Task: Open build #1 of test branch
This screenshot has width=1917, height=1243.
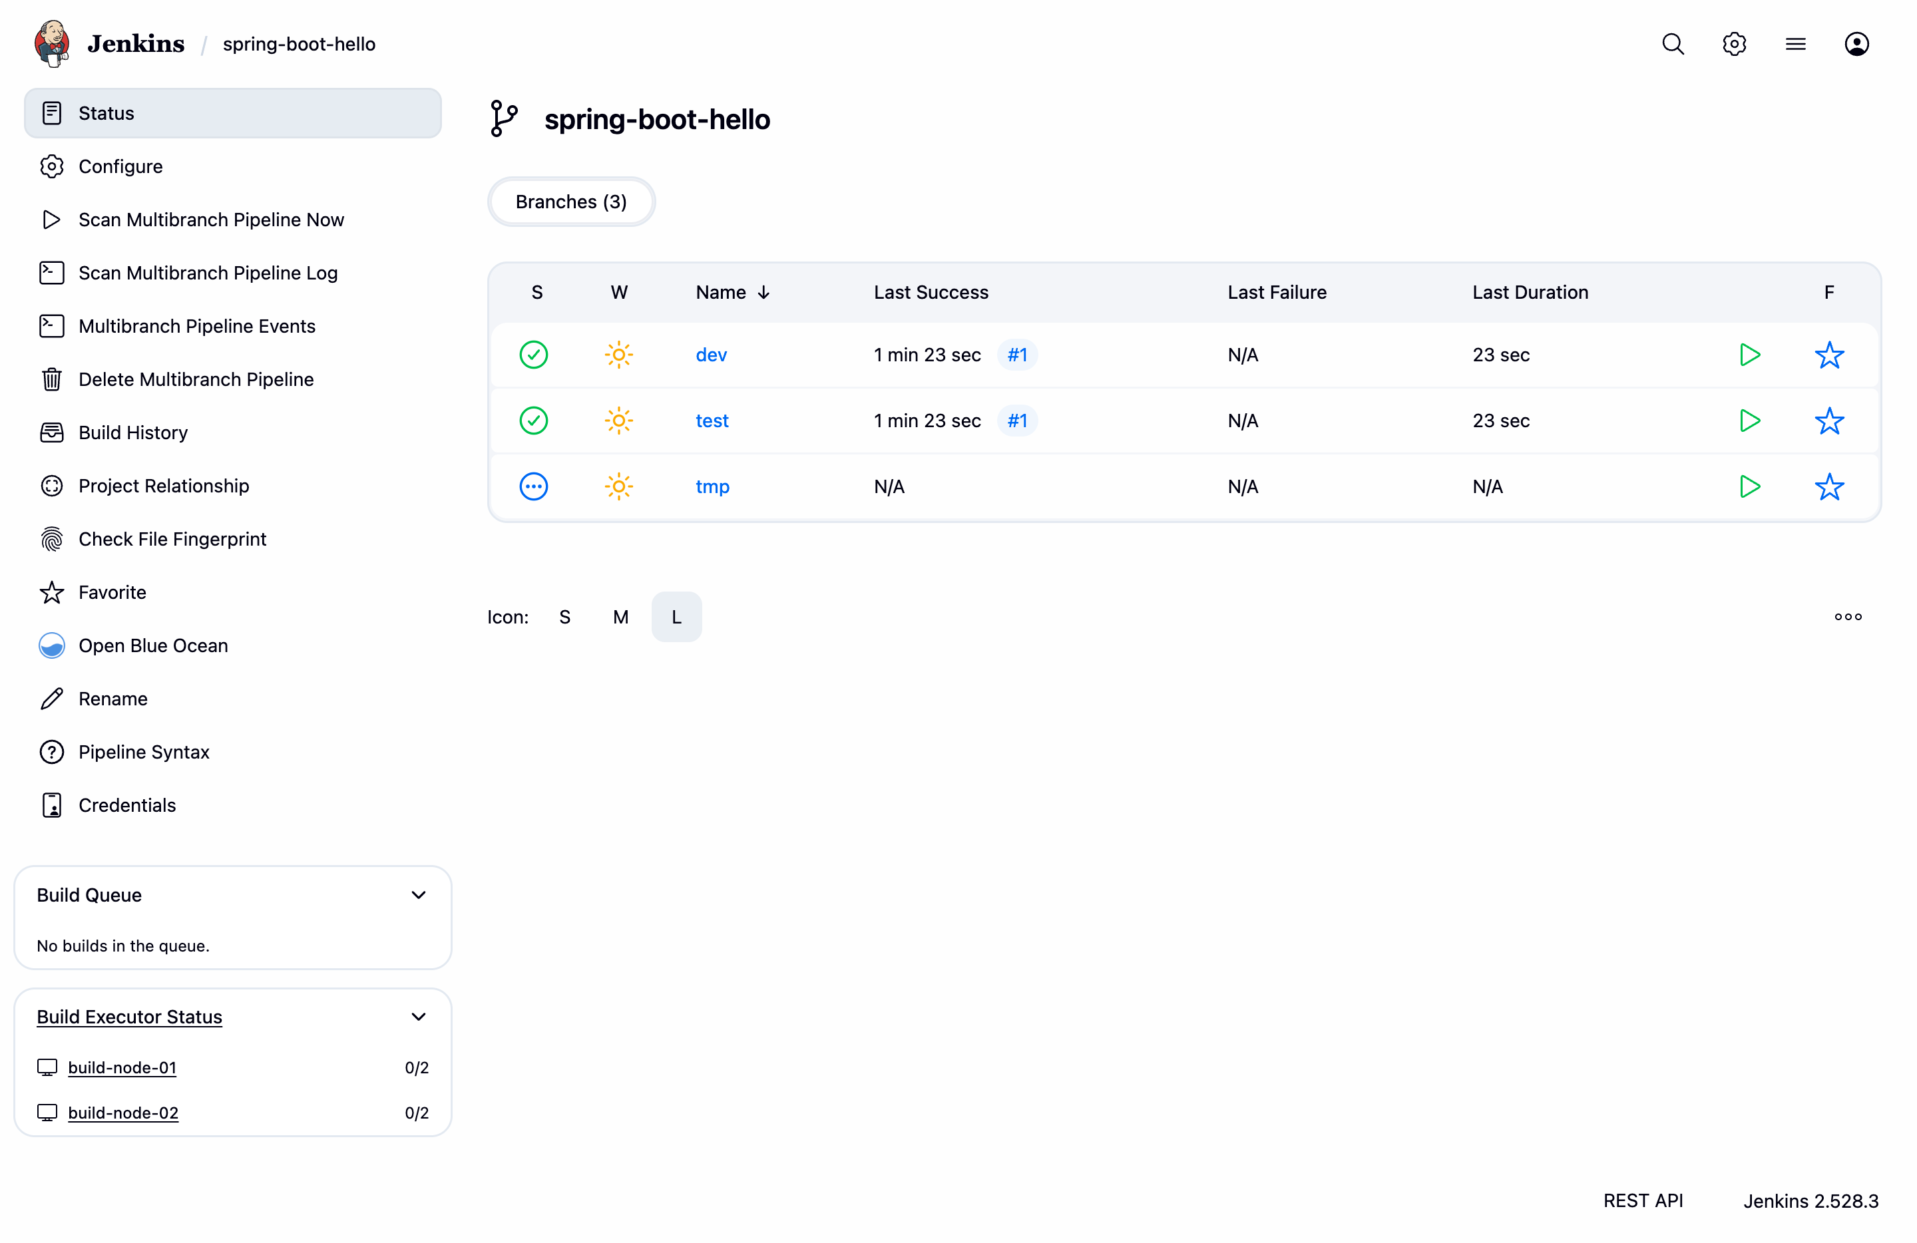Action: [x=1016, y=421]
